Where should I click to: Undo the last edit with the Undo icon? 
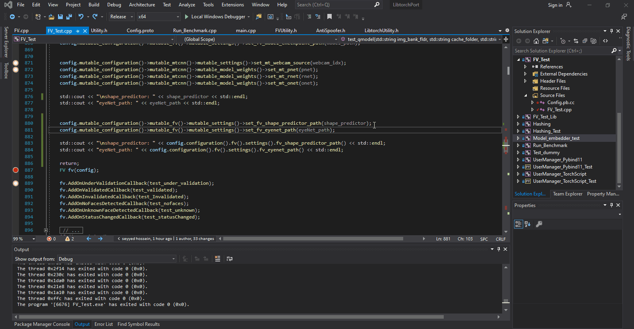tap(81, 17)
